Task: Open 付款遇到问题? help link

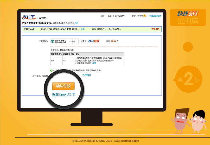Action: (x=155, y=16)
